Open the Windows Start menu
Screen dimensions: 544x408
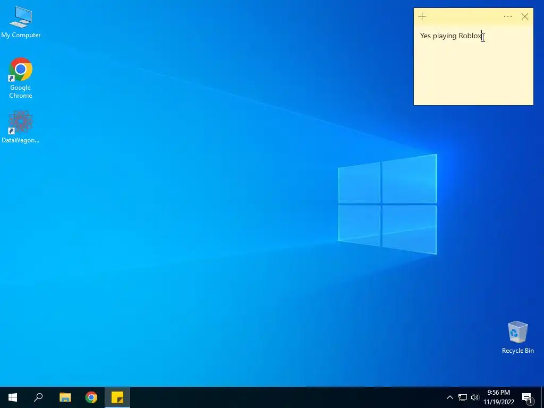coord(13,397)
